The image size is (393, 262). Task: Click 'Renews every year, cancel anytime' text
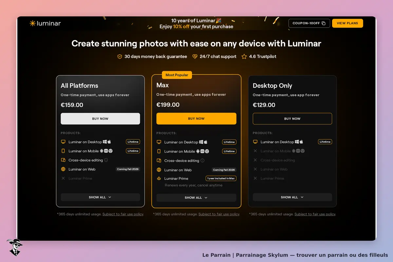pyautogui.click(x=194, y=185)
